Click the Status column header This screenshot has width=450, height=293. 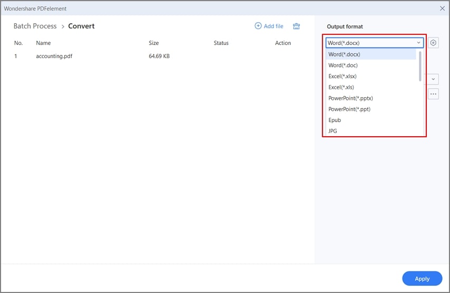coord(221,43)
